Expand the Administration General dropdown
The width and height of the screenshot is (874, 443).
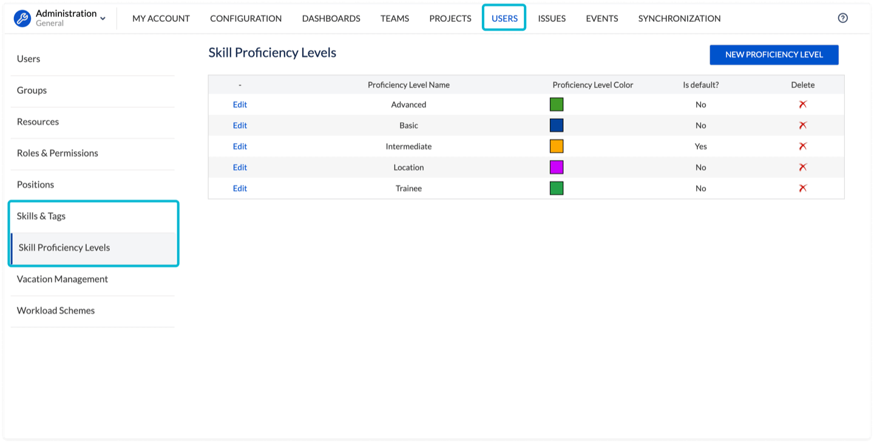(x=103, y=19)
